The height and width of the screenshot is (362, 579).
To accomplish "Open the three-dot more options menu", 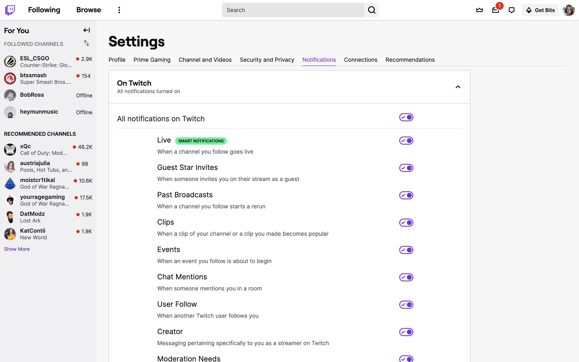I will (x=119, y=10).
